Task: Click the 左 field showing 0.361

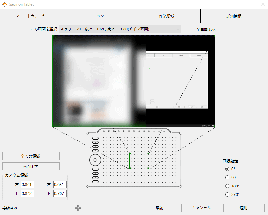Action: click(28, 184)
